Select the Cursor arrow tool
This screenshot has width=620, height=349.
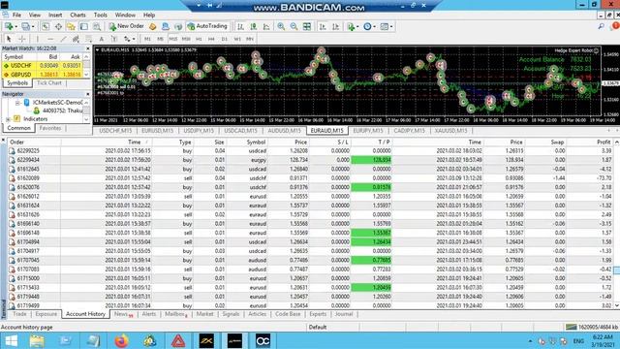9,39
